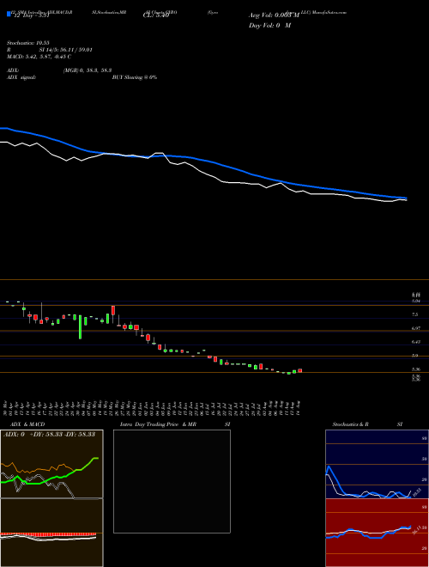
Task: Click the 'Intra Day Trading Price & MR' title
Action: tap(158, 424)
